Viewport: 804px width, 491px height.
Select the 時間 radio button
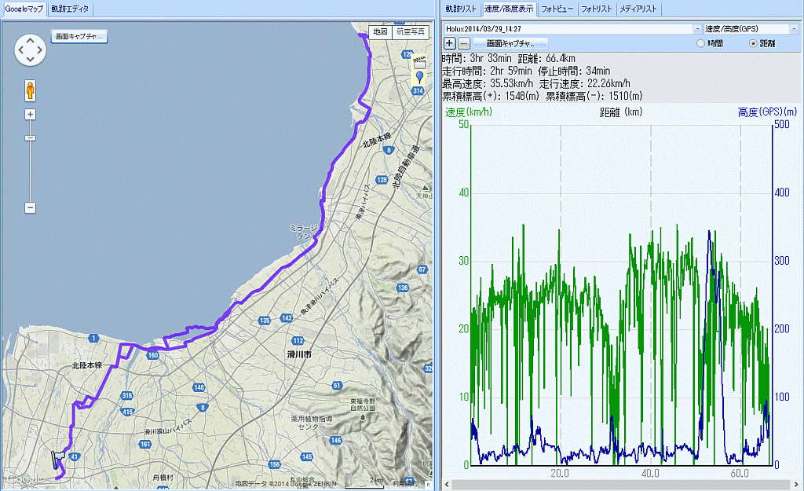[701, 44]
